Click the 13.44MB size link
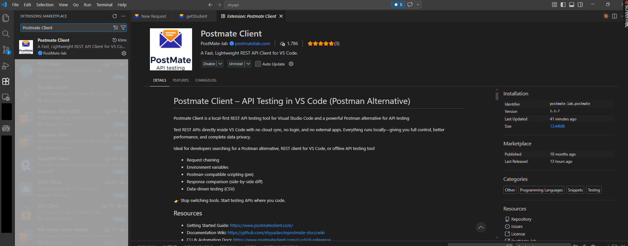The width and height of the screenshot is (628, 246). [x=557, y=126]
